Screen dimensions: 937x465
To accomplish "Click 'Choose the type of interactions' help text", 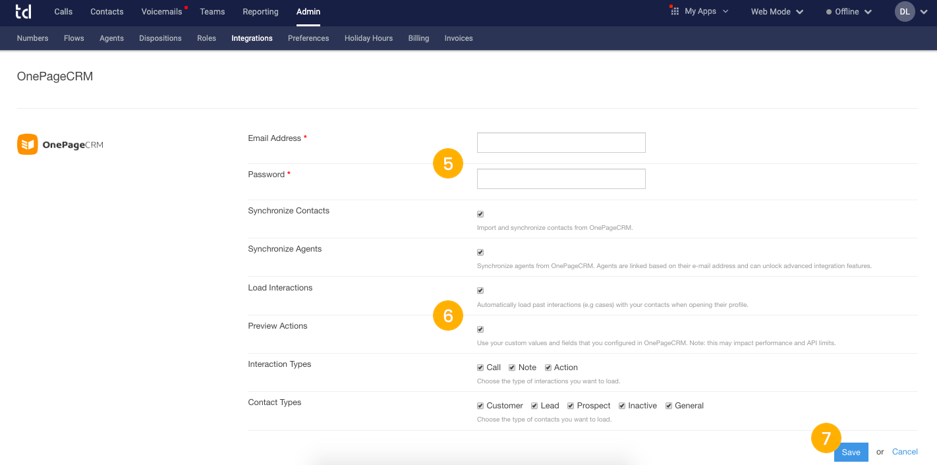I will (x=548, y=381).
